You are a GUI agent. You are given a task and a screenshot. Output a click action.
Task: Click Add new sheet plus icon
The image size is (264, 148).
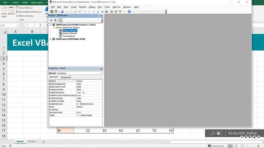point(43,142)
